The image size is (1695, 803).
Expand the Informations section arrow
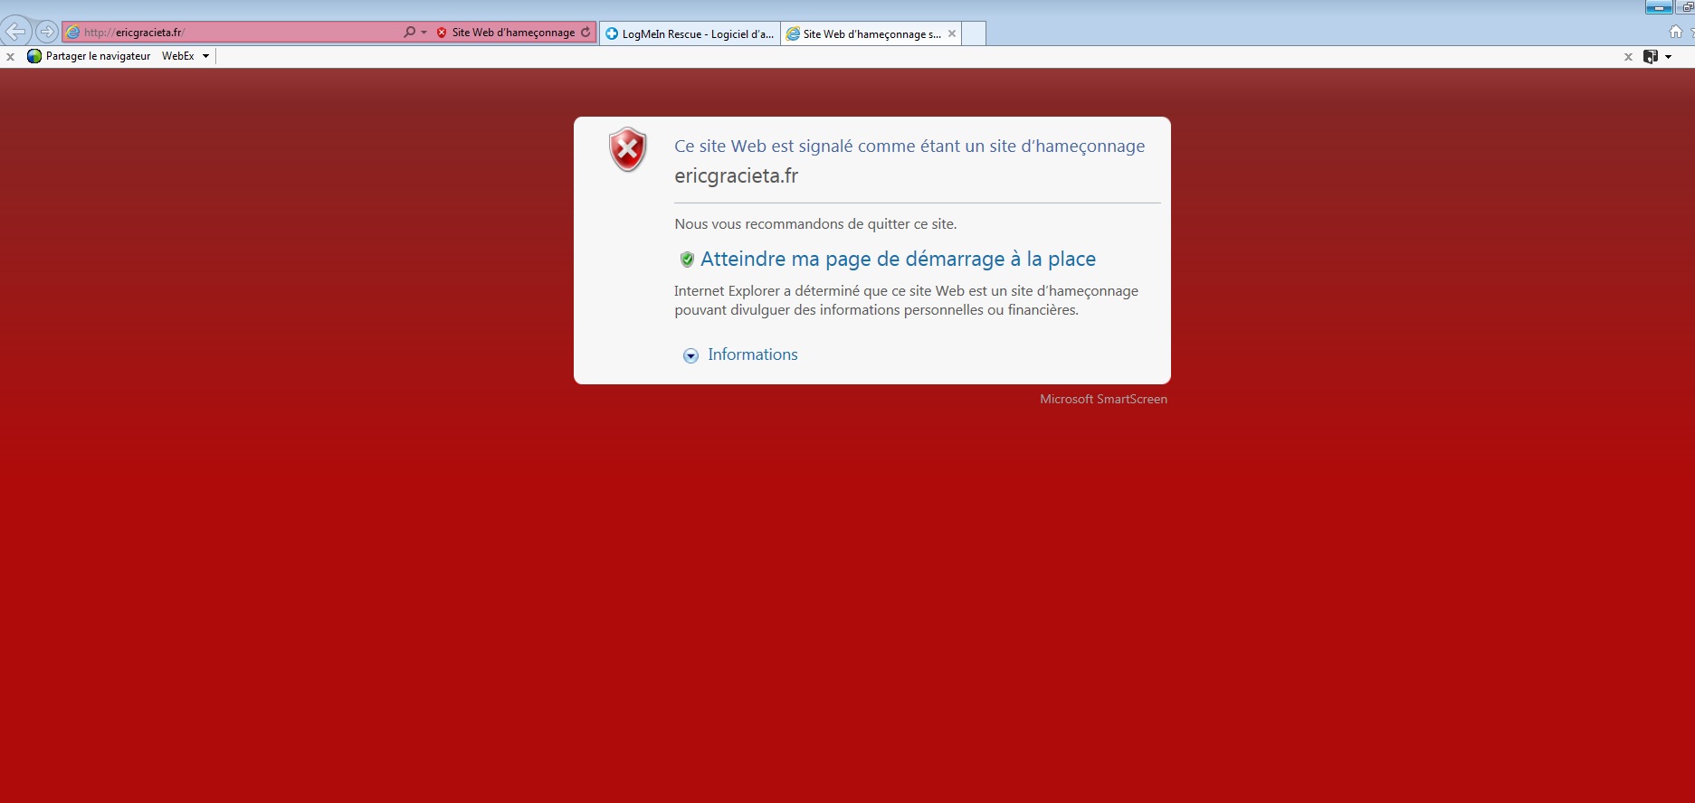[x=690, y=355]
